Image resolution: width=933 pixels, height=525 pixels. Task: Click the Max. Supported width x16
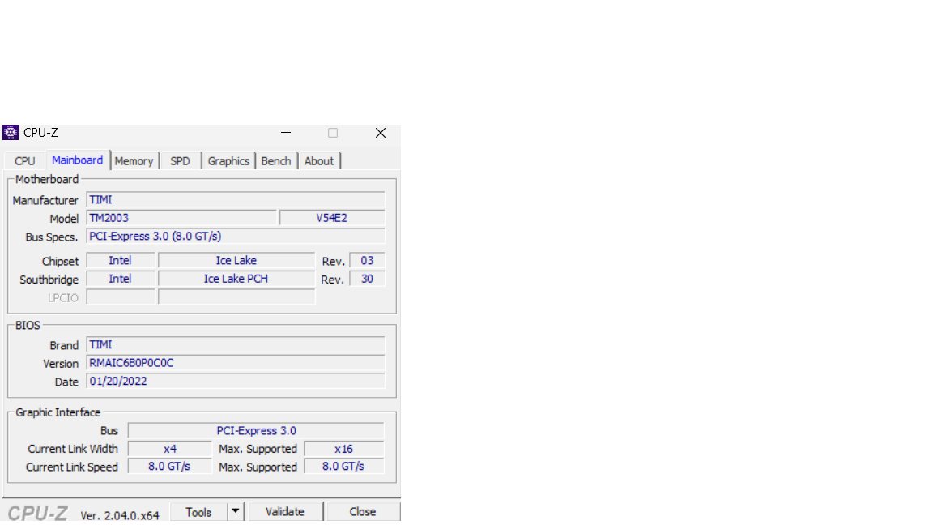pos(344,449)
